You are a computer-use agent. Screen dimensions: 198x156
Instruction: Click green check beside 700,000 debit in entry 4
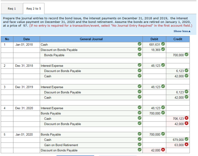pos(163,113)
